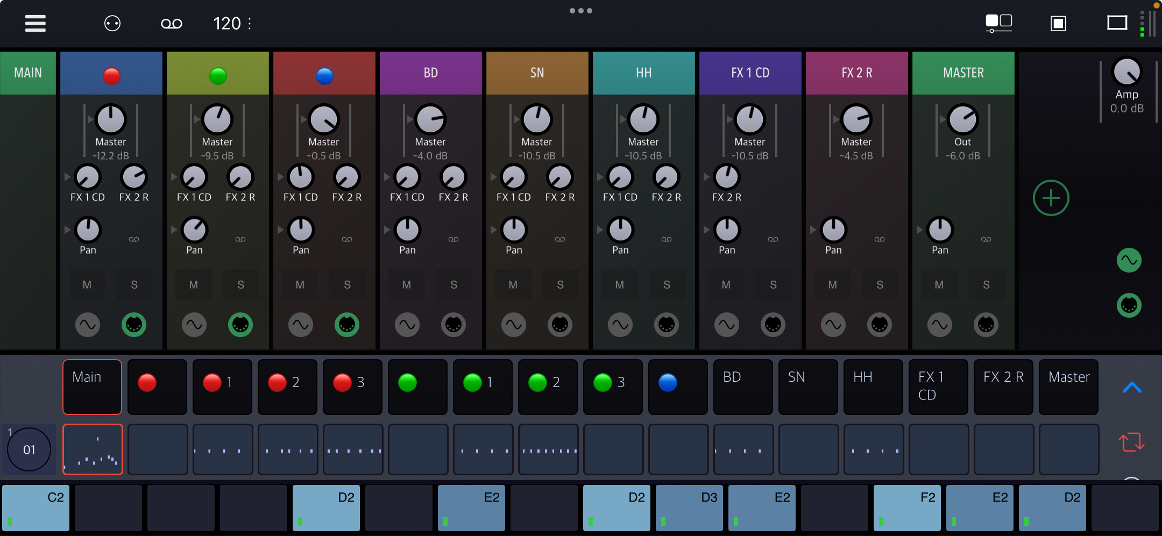Select the FX 1 CD channel header
The image size is (1162, 536).
[x=750, y=73]
